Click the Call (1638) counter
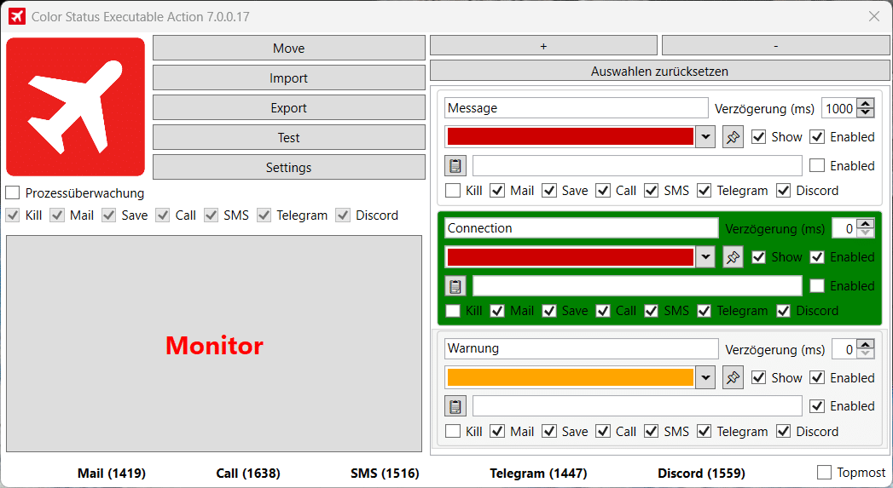This screenshot has height=488, width=893. point(247,474)
